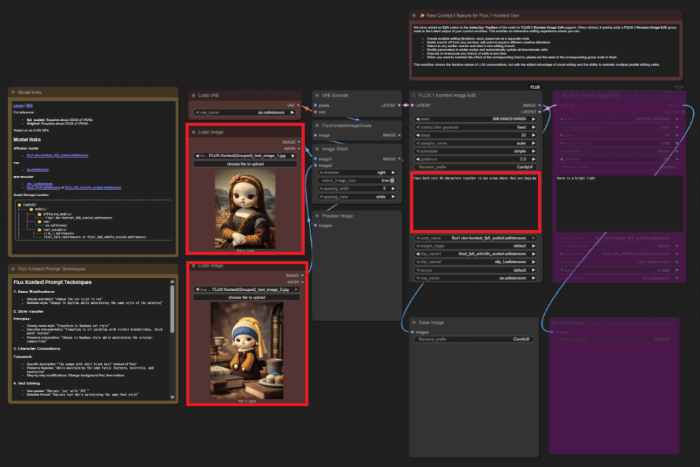This screenshot has width=700, height=467.
Task: Click the image1 input socket on Image Stitch
Action: tap(316, 159)
